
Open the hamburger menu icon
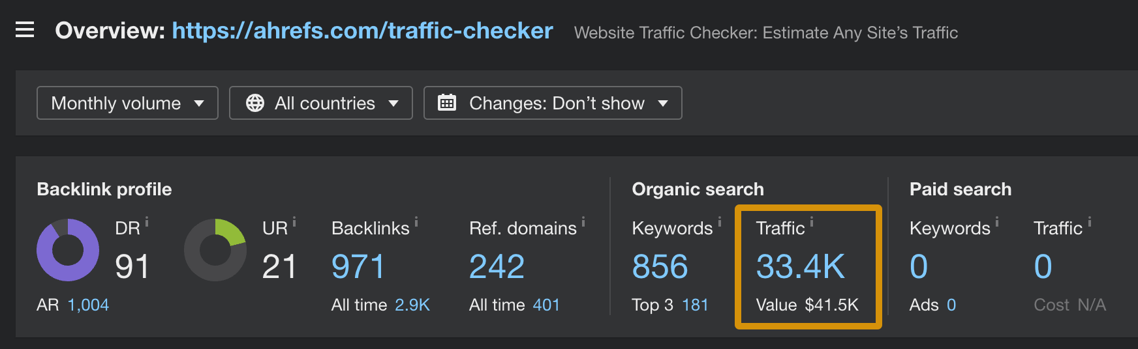point(25,30)
